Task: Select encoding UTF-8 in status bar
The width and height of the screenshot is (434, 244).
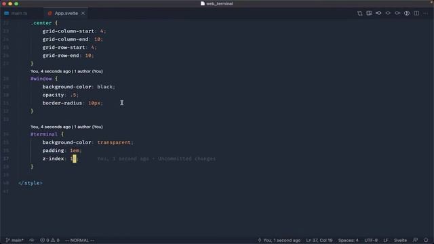Action: [x=371, y=240]
